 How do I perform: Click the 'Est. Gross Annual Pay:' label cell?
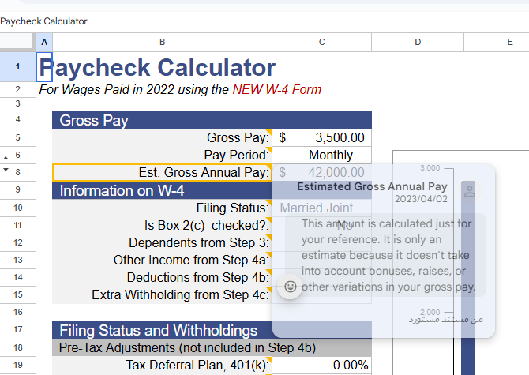coord(163,172)
